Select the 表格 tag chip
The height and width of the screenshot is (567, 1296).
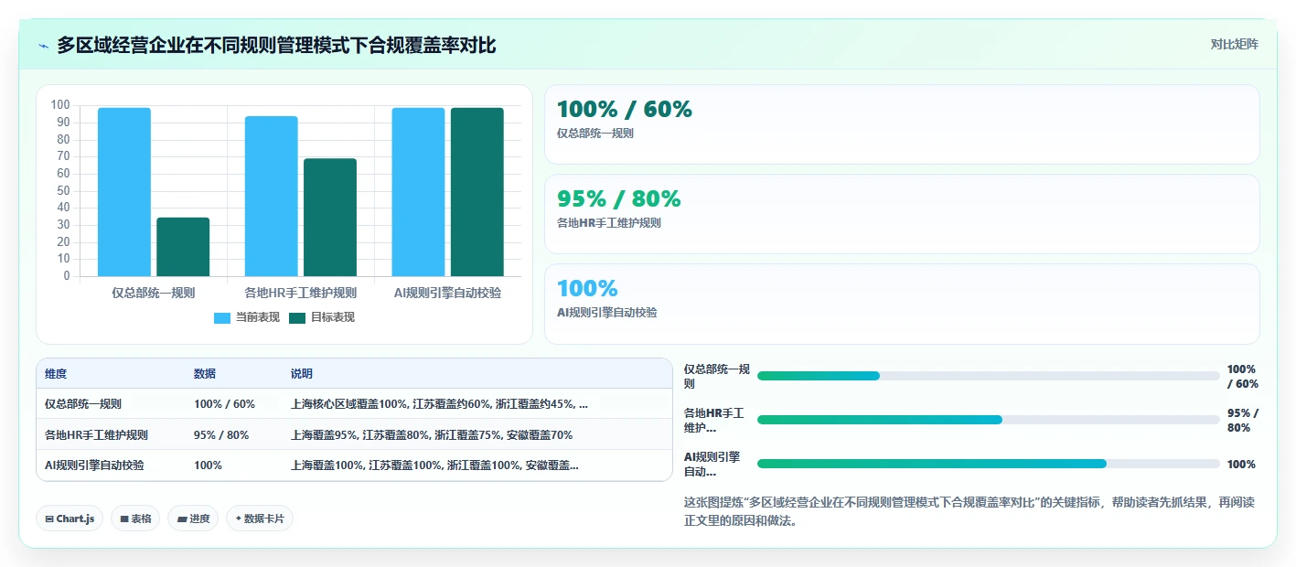click(x=135, y=519)
